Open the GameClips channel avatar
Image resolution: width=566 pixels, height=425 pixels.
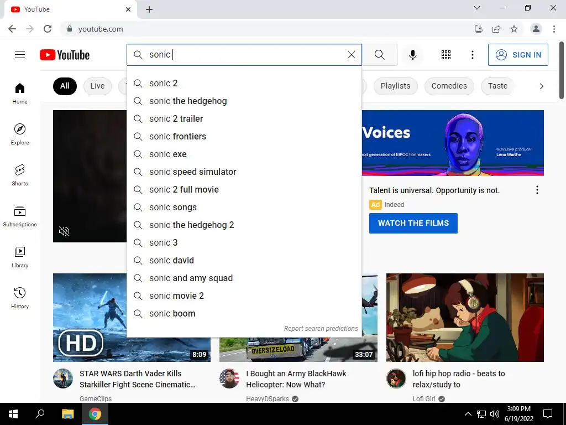pyautogui.click(x=63, y=379)
